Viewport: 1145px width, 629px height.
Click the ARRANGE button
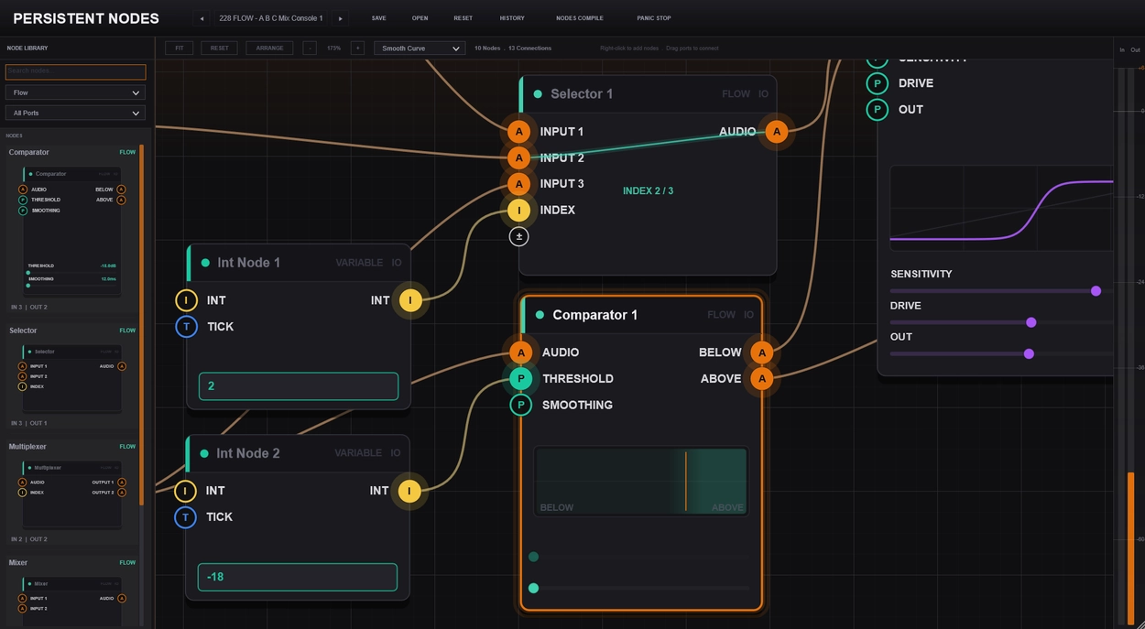point(269,48)
